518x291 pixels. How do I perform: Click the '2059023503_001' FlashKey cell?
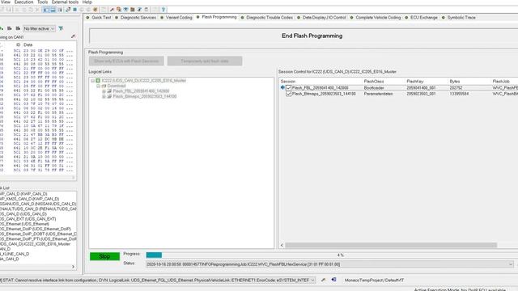pos(421,94)
